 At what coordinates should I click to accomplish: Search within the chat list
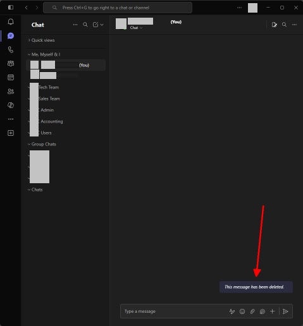point(85,25)
